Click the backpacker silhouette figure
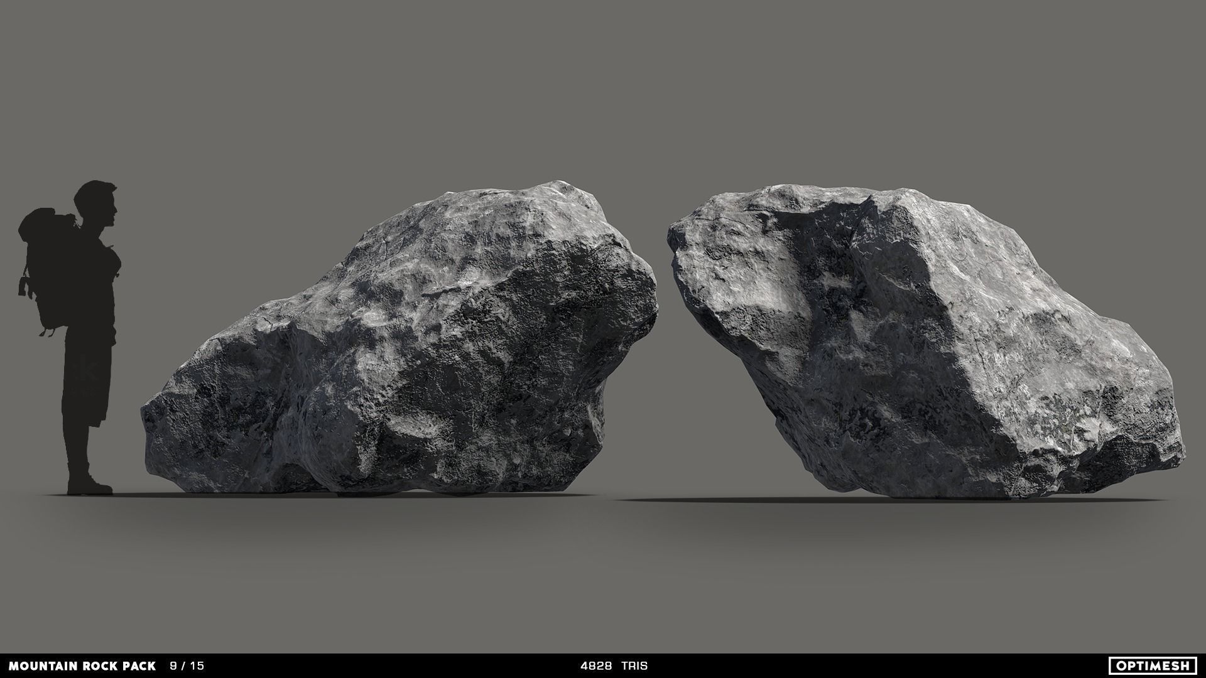Image resolution: width=1206 pixels, height=678 pixels. point(69,337)
